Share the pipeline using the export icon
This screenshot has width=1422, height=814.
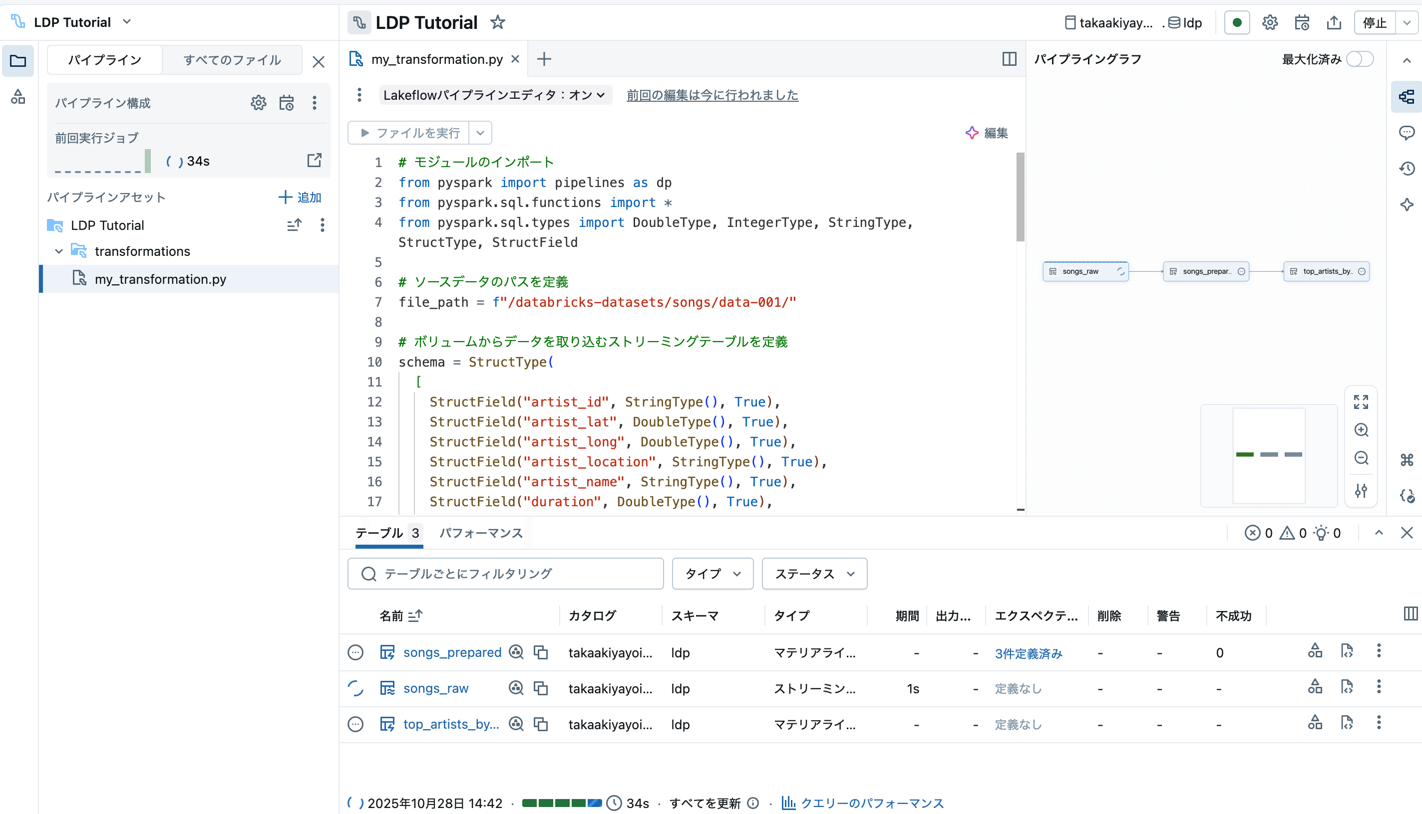[x=1334, y=22]
